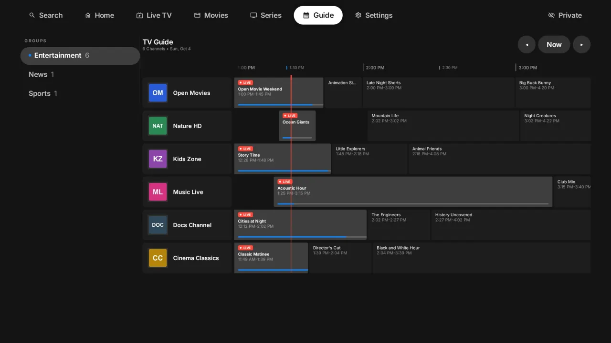Select Late Night Shorts program
The height and width of the screenshot is (343, 611).
pyautogui.click(x=439, y=93)
